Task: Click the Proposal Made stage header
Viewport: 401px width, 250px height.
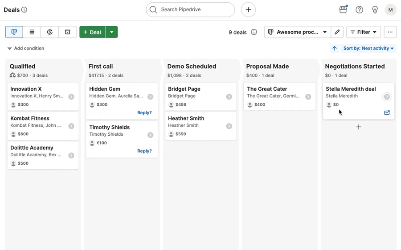Action: coord(267,67)
